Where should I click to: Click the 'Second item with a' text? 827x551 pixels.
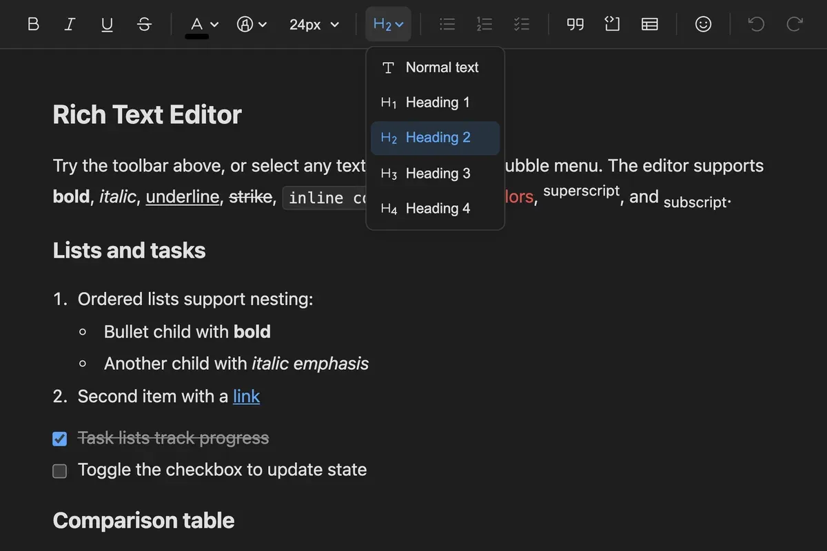153,397
